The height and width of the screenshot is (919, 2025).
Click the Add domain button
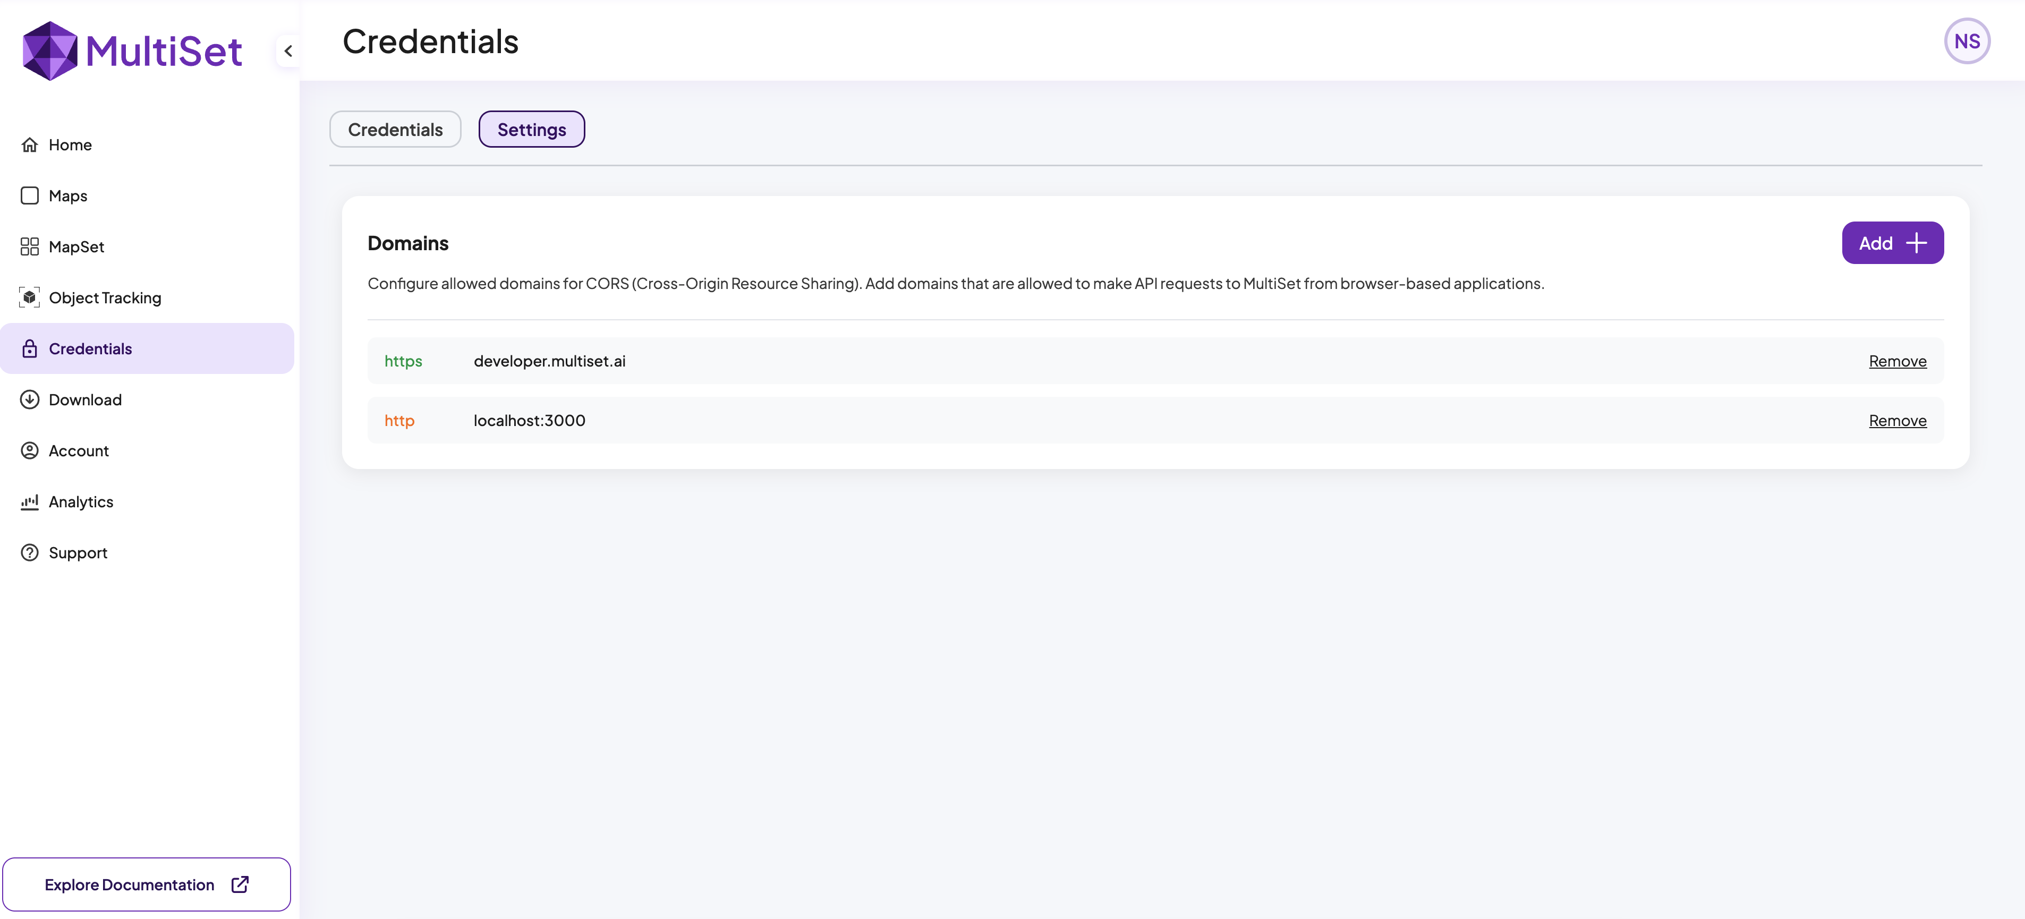[1892, 243]
